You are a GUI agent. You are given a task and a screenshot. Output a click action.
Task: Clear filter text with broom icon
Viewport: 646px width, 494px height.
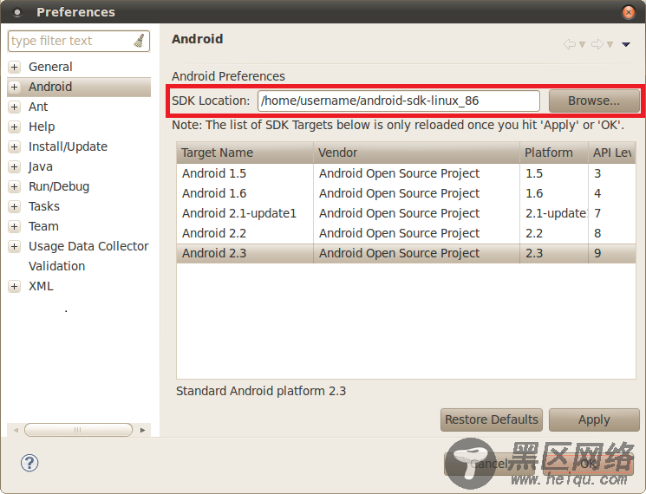140,41
